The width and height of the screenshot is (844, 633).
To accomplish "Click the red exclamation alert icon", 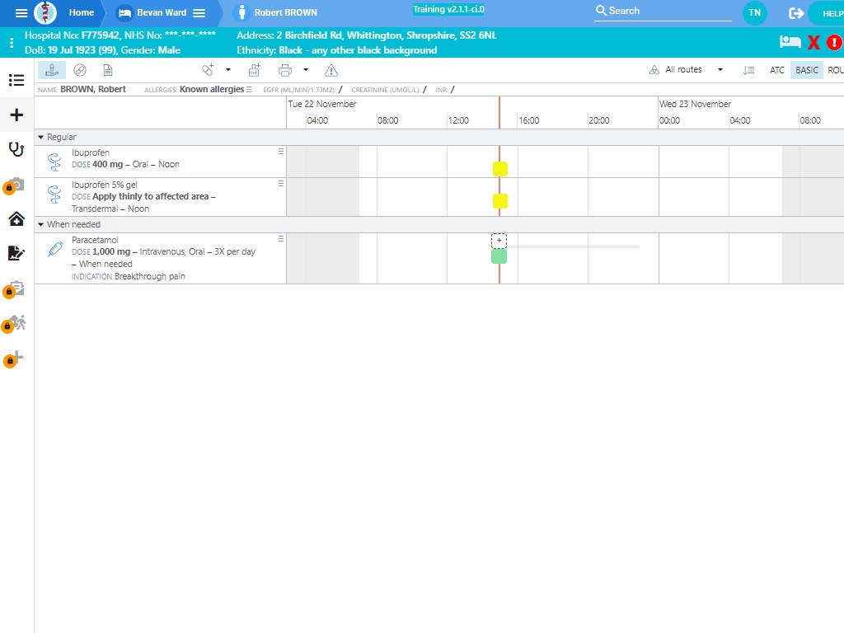I will [834, 43].
